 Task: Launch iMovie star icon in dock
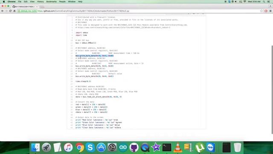[x=156, y=147]
